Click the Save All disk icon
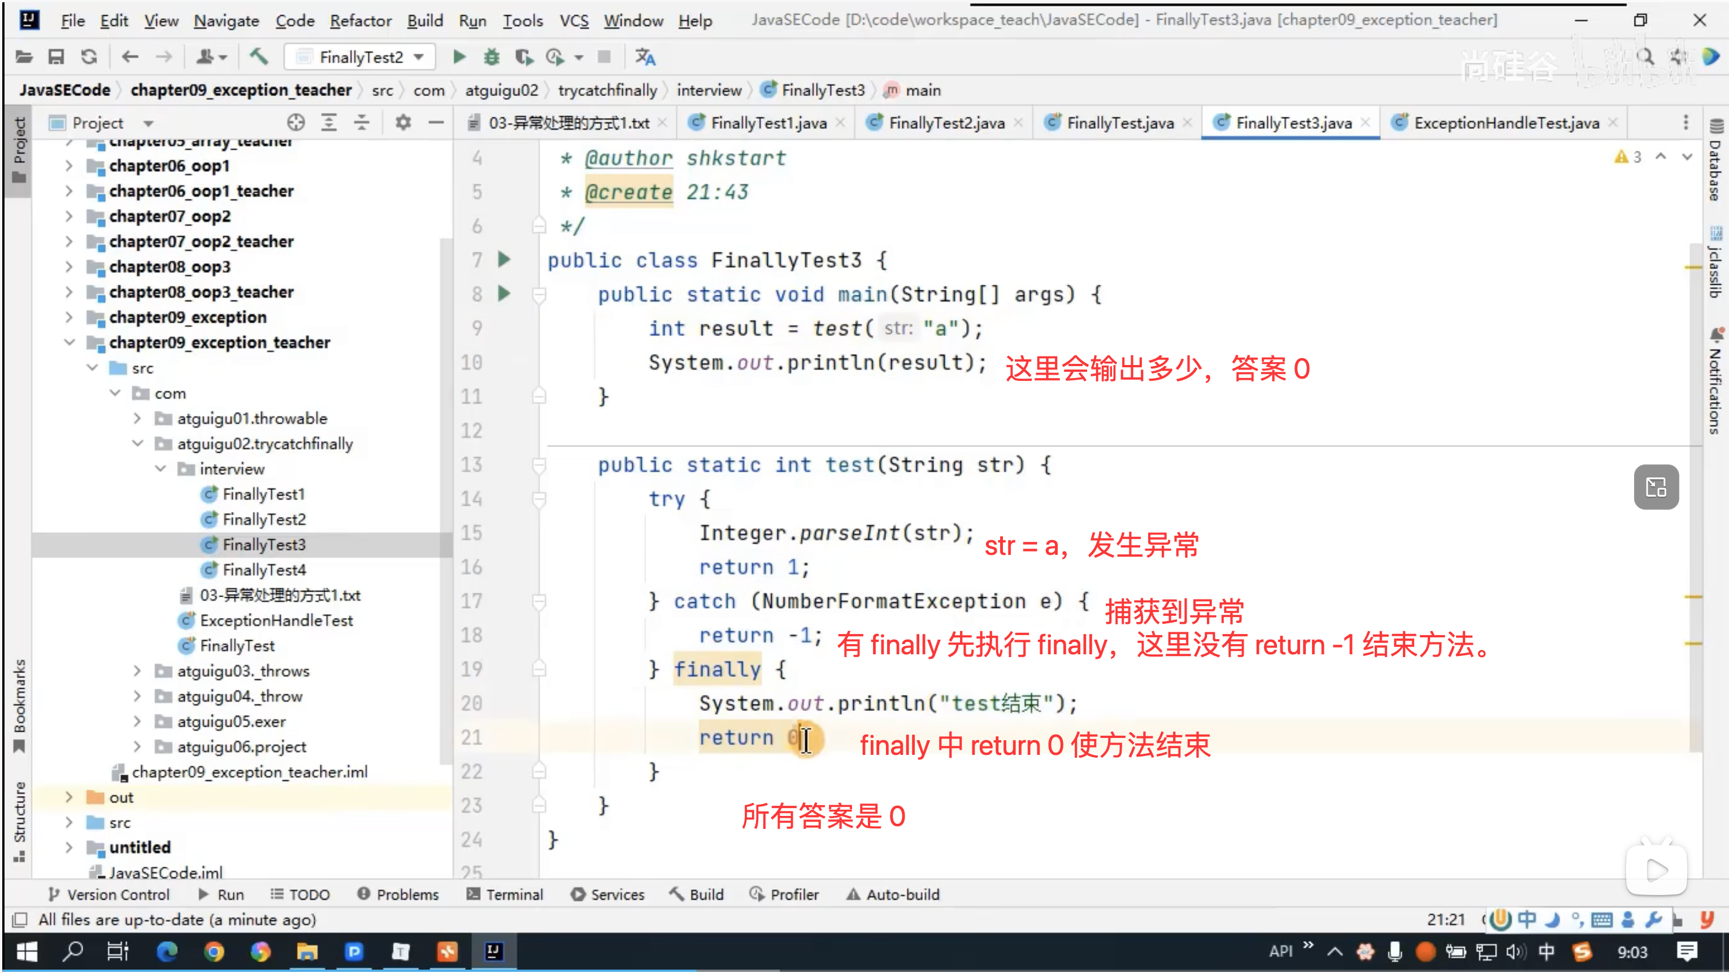Viewport: 1729px width, 973px height. 56,57
